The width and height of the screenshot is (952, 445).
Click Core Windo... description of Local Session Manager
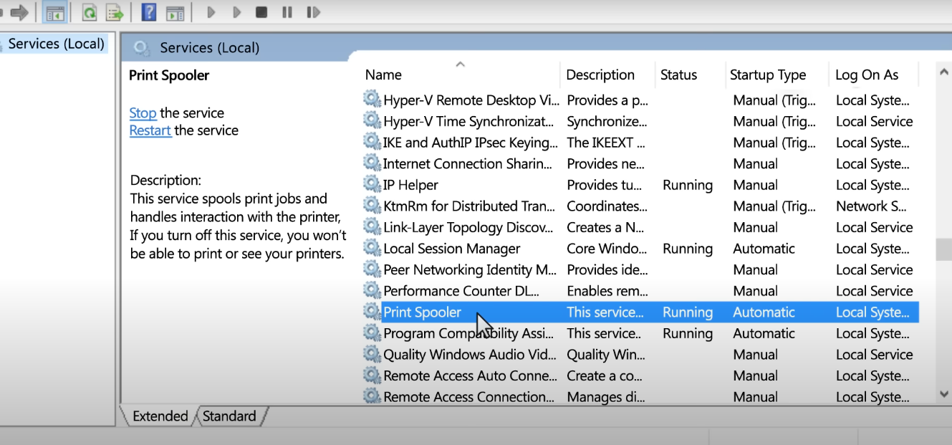pyautogui.click(x=607, y=249)
